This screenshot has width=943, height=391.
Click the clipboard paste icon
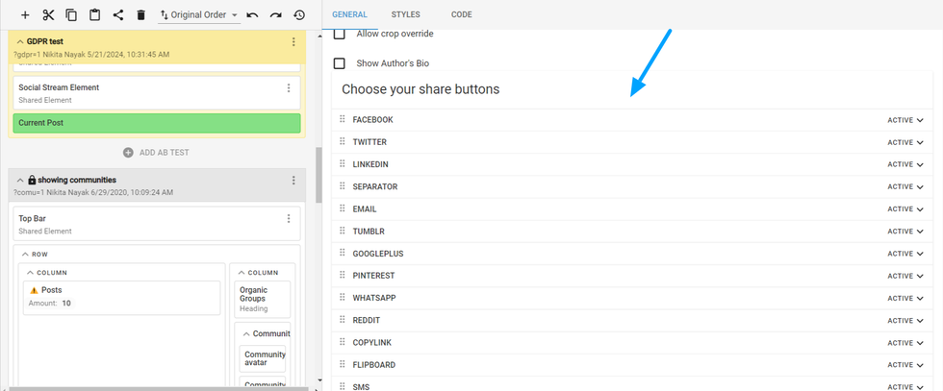pyautogui.click(x=94, y=15)
